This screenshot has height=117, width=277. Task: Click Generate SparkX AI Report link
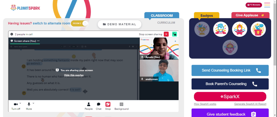click(x=250, y=104)
